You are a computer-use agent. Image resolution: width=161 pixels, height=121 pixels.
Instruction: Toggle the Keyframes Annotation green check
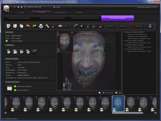tap(15, 86)
